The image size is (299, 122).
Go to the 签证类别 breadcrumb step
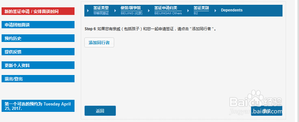point(201,8)
